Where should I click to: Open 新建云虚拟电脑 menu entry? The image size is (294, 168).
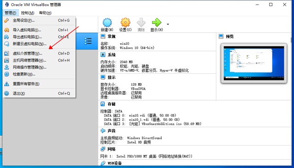click(x=39, y=44)
